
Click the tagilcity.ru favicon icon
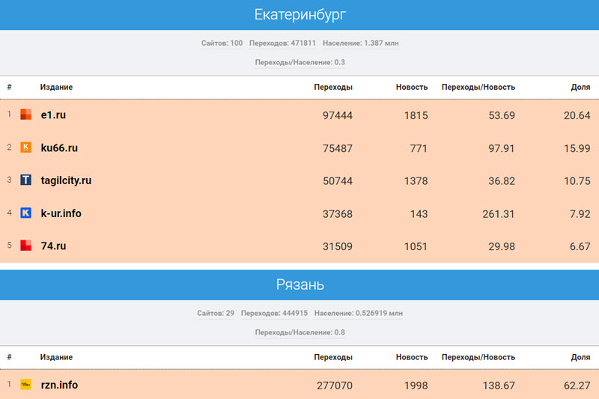click(x=25, y=180)
